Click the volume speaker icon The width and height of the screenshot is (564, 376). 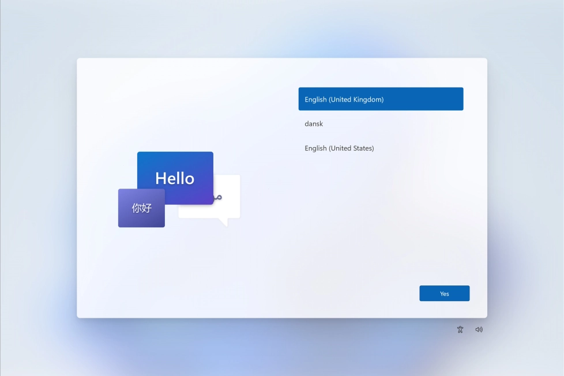pyautogui.click(x=479, y=329)
